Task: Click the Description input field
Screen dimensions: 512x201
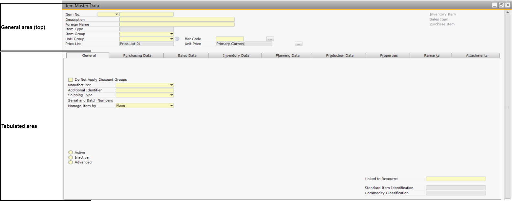Action: point(176,19)
